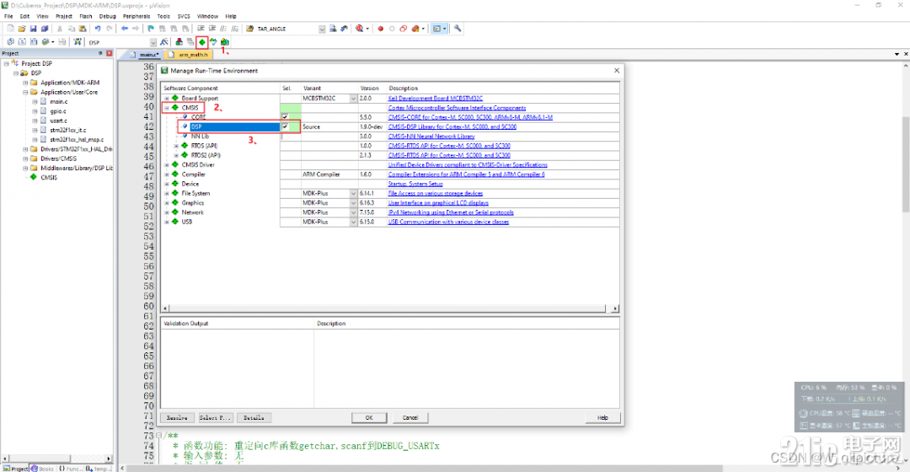Click the Pack Installer toolbar icon
The image size is (910, 472).
pyautogui.click(x=225, y=42)
